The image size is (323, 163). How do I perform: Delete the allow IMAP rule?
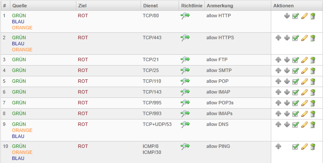coord(313,92)
